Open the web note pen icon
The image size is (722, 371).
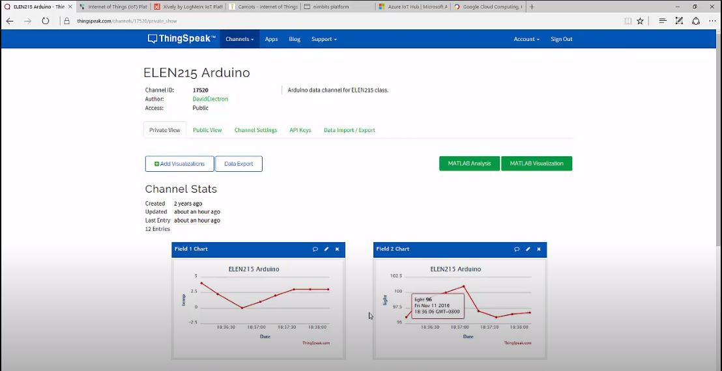(x=679, y=21)
